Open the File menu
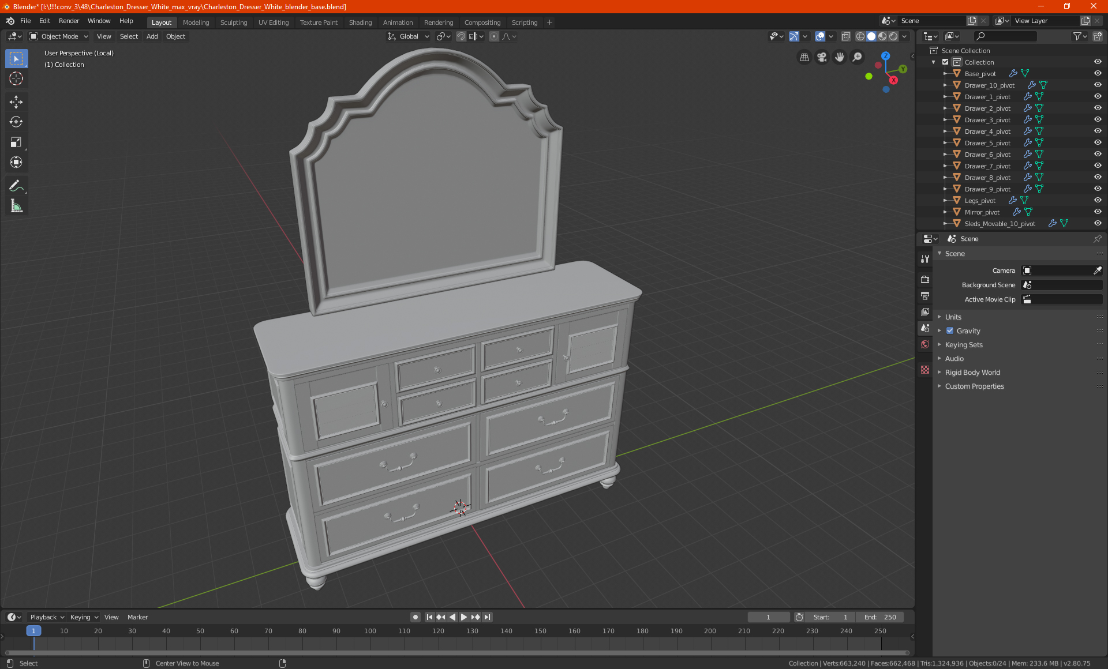This screenshot has width=1108, height=669. coord(25,21)
